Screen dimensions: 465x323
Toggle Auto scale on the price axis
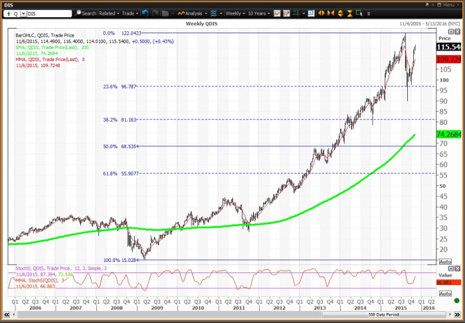[445, 262]
